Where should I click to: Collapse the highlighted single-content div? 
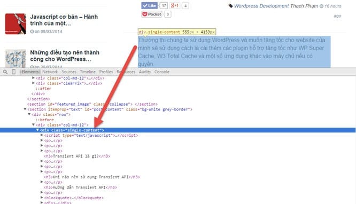click(37, 130)
